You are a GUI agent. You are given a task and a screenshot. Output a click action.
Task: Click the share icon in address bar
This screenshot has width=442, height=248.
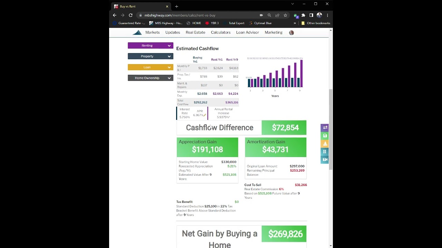[277, 15]
